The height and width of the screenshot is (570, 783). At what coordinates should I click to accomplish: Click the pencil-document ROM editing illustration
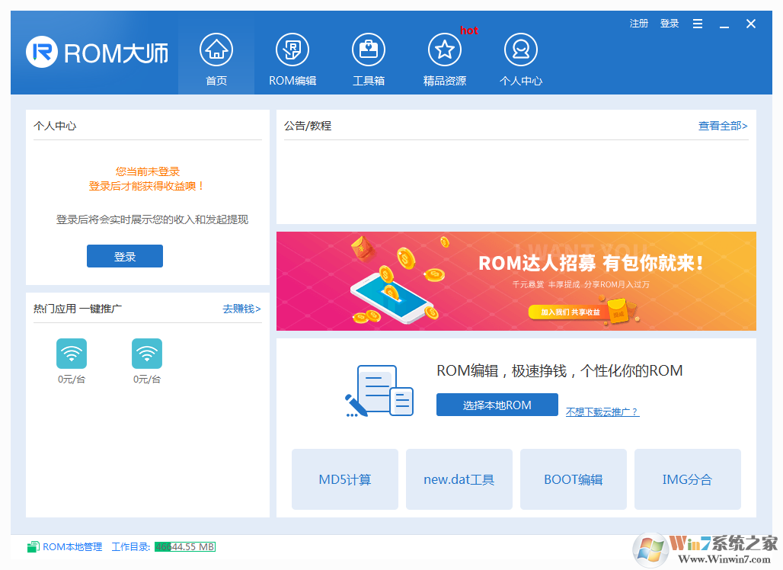click(379, 390)
